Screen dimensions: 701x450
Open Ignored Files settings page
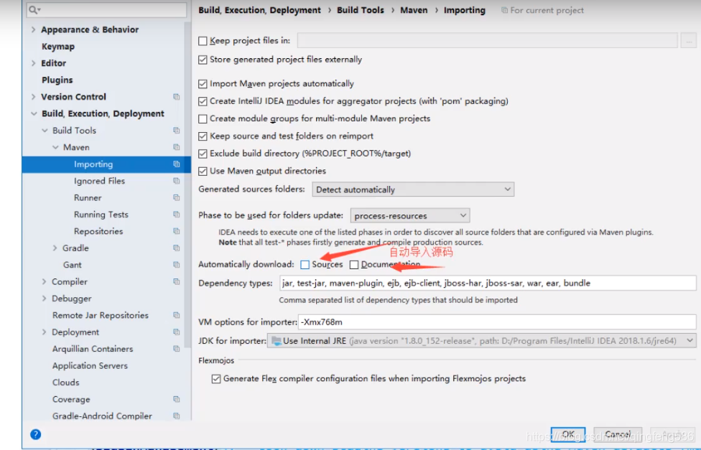coord(99,181)
